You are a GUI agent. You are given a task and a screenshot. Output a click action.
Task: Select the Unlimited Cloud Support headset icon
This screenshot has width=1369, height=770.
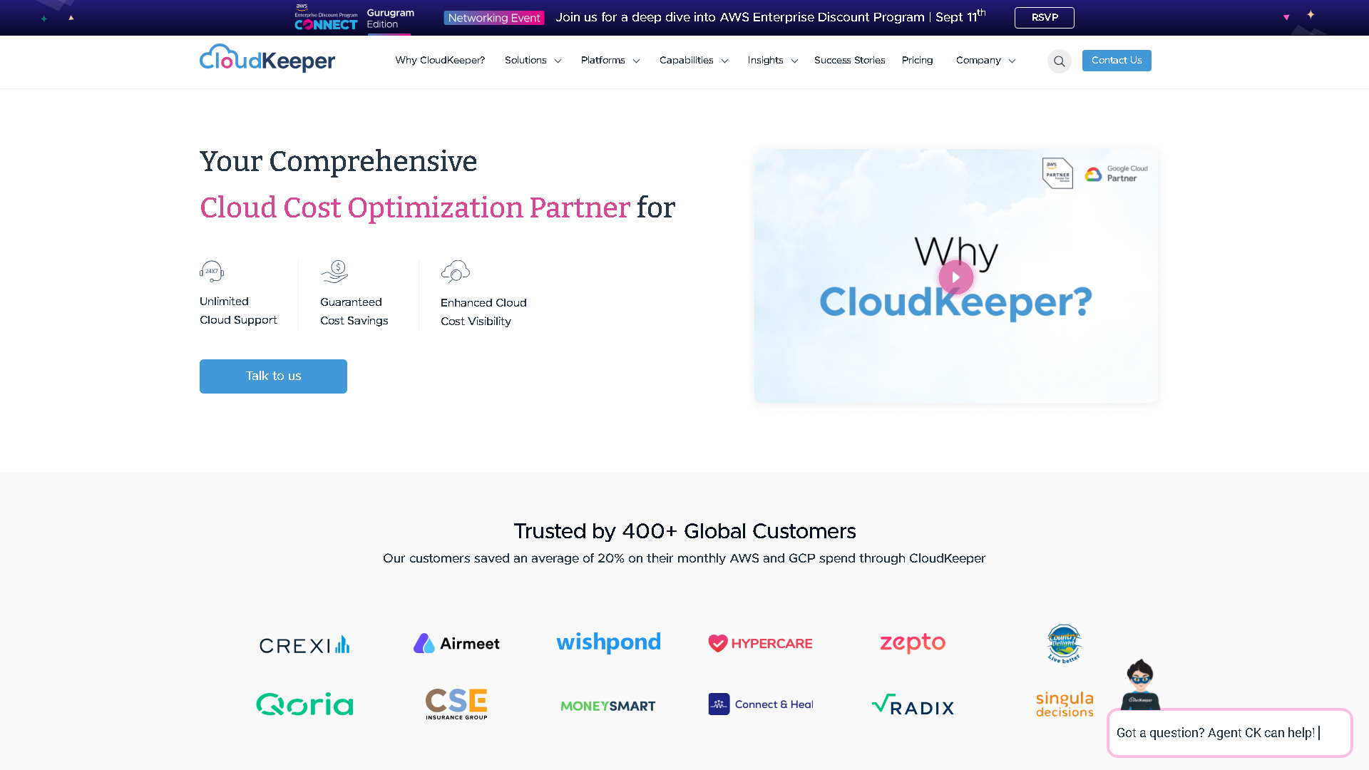[211, 272]
